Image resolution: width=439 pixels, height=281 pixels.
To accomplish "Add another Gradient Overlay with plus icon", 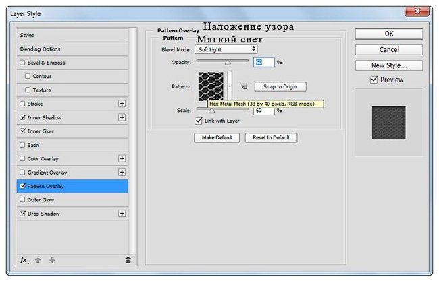I will pyautogui.click(x=122, y=173).
